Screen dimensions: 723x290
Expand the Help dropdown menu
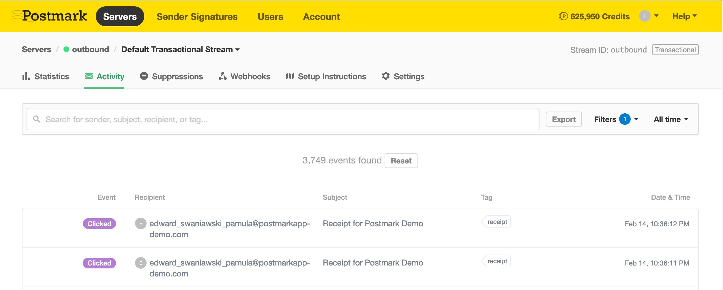[x=684, y=16]
